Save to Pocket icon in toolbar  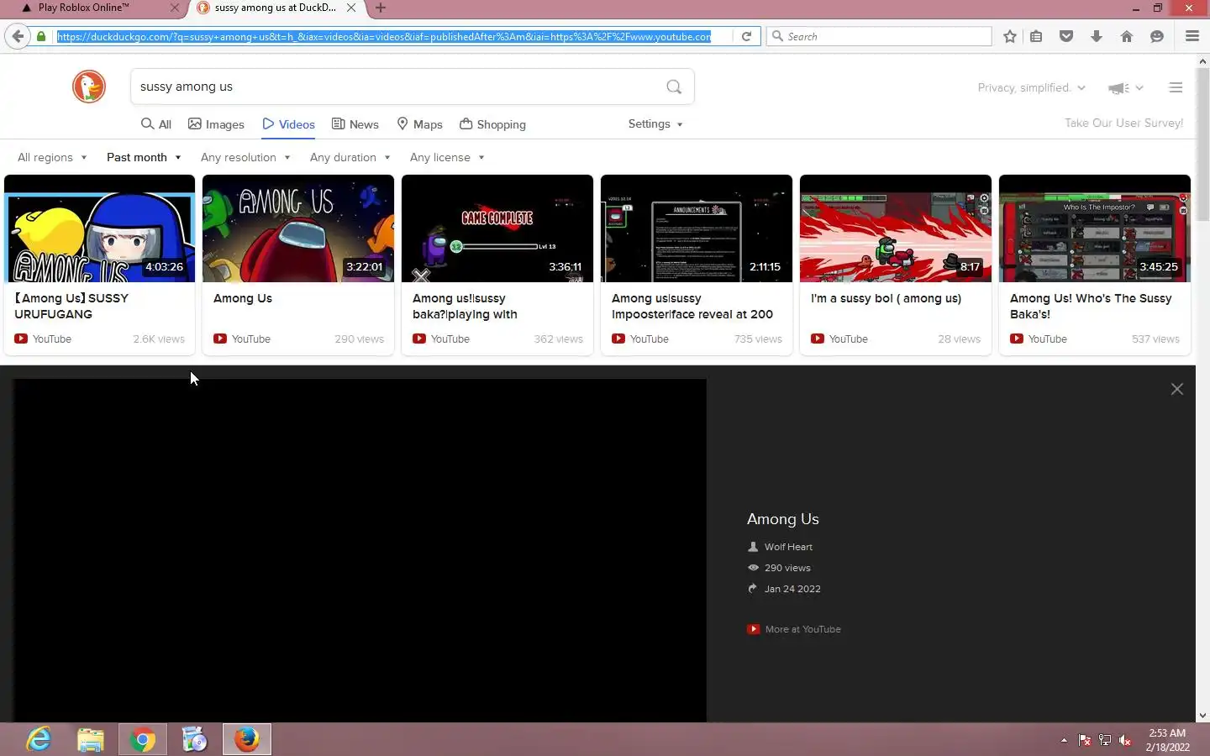pos(1066,36)
